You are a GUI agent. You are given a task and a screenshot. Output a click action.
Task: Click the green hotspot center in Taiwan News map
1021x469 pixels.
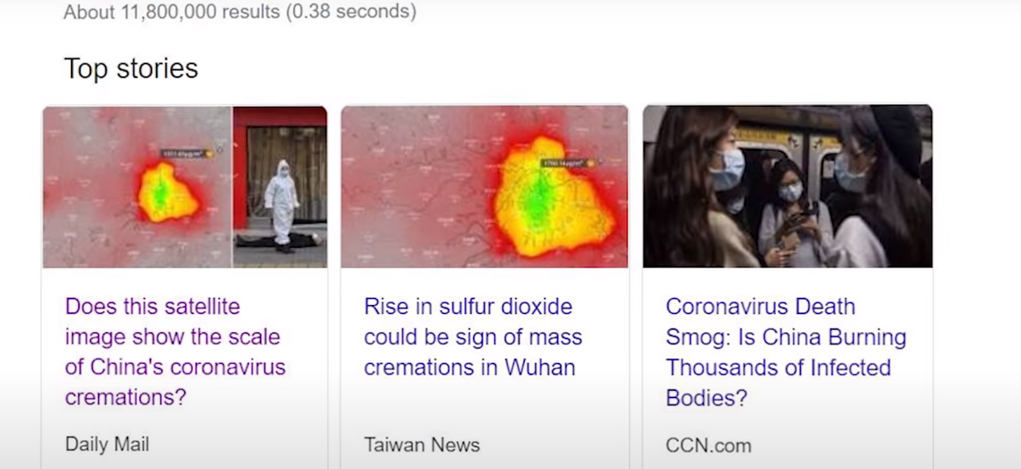[x=538, y=199]
